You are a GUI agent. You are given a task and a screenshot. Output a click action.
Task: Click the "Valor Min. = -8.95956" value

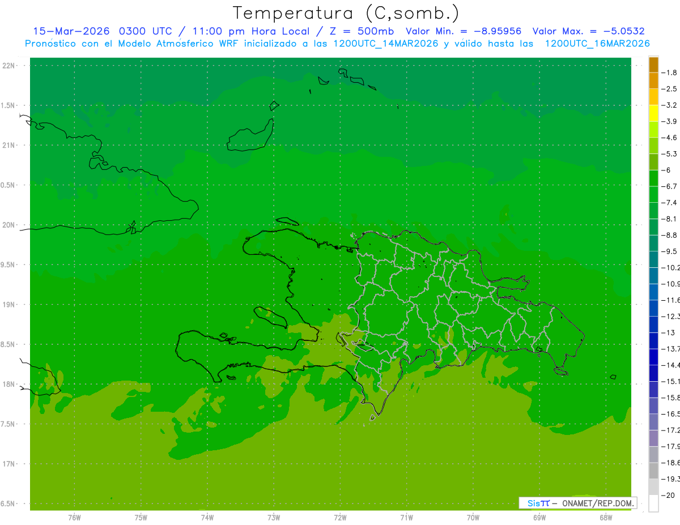pyautogui.click(x=464, y=31)
